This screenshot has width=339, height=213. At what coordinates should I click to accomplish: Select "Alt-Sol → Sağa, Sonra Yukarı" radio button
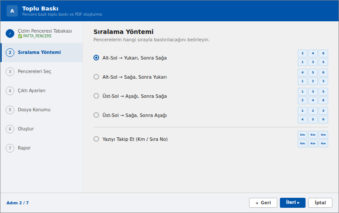pos(96,77)
